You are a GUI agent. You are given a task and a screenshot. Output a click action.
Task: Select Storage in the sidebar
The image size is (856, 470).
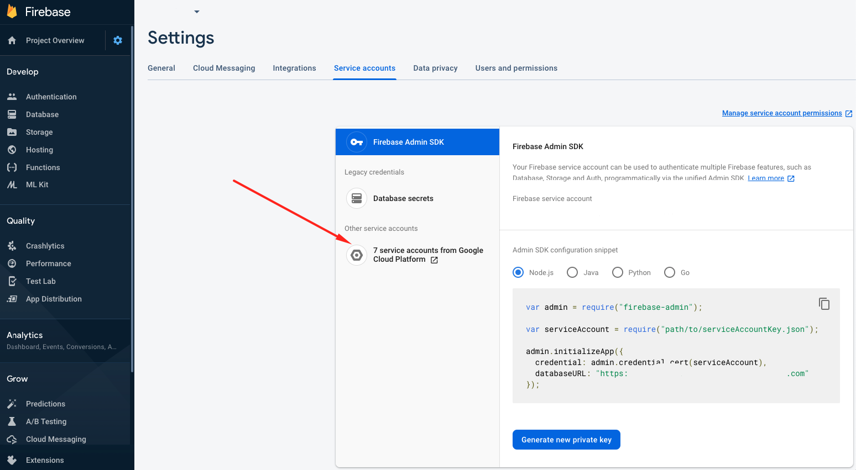pos(39,132)
